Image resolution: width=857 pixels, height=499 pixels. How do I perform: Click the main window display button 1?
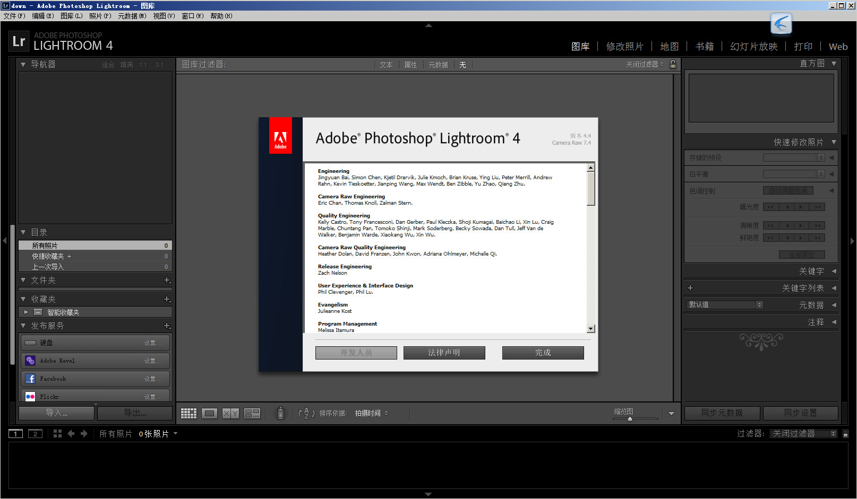coord(15,434)
